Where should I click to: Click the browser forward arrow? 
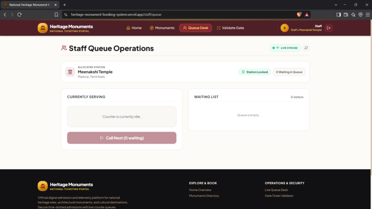click(12, 14)
